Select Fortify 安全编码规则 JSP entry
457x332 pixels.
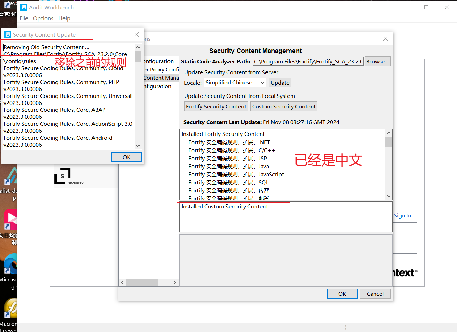(x=227, y=158)
